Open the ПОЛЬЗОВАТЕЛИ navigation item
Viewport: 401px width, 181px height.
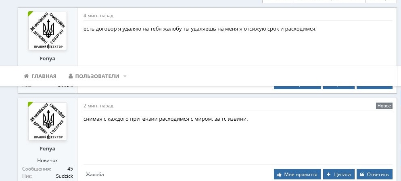tap(97, 76)
